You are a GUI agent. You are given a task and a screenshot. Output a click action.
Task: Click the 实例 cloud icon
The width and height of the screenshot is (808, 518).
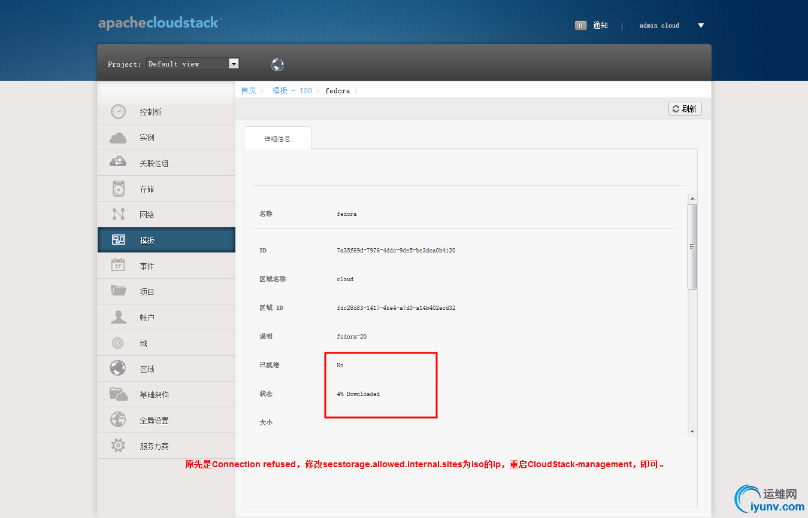pos(119,138)
